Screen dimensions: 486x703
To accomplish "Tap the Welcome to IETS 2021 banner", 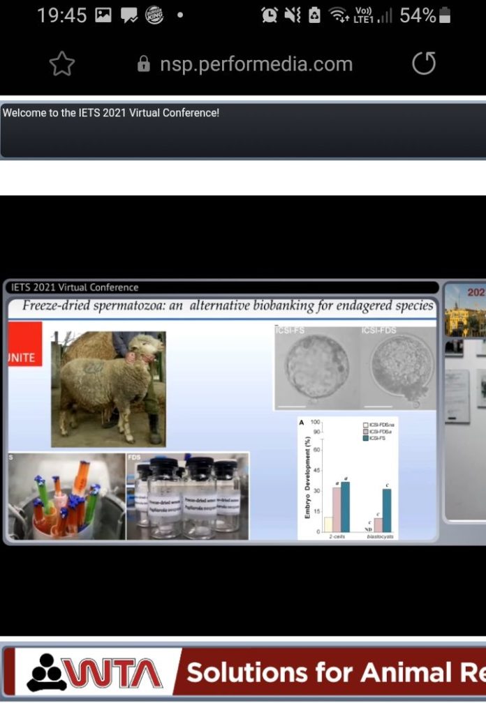I will [x=243, y=130].
